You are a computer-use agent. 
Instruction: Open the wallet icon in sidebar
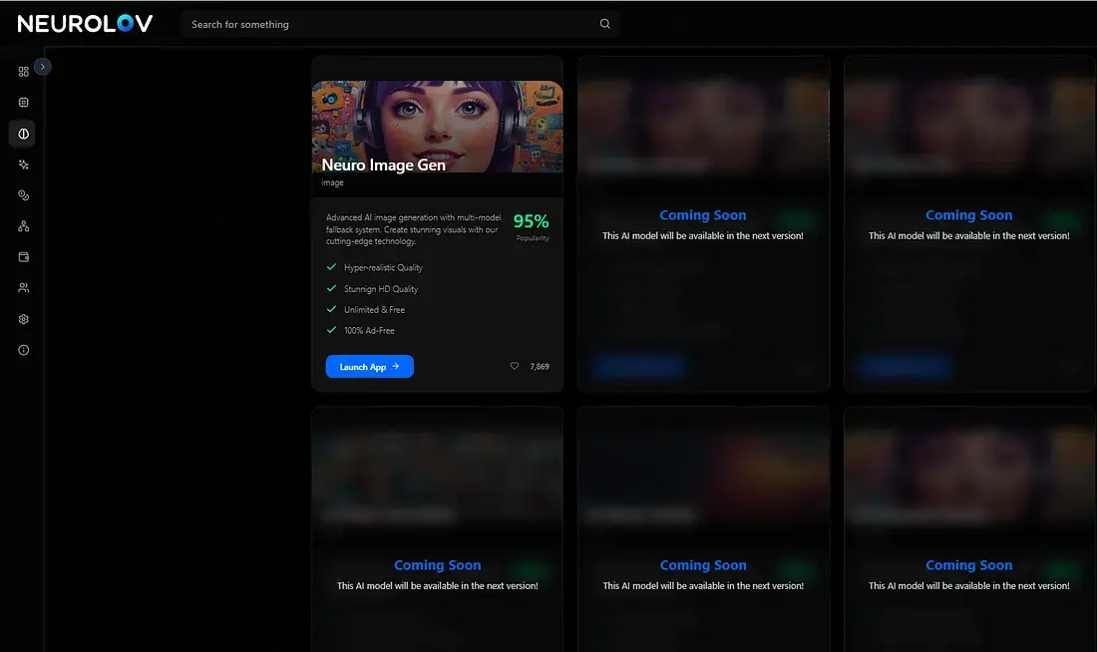23,257
